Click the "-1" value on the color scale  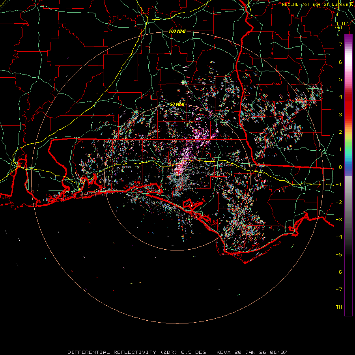pyautogui.click(x=339, y=185)
